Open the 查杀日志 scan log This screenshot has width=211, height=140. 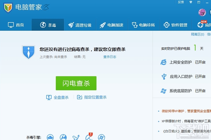110,57
